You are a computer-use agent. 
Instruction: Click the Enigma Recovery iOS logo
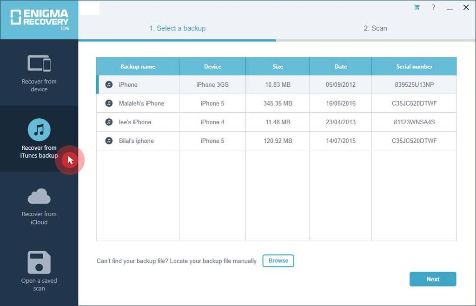39,19
